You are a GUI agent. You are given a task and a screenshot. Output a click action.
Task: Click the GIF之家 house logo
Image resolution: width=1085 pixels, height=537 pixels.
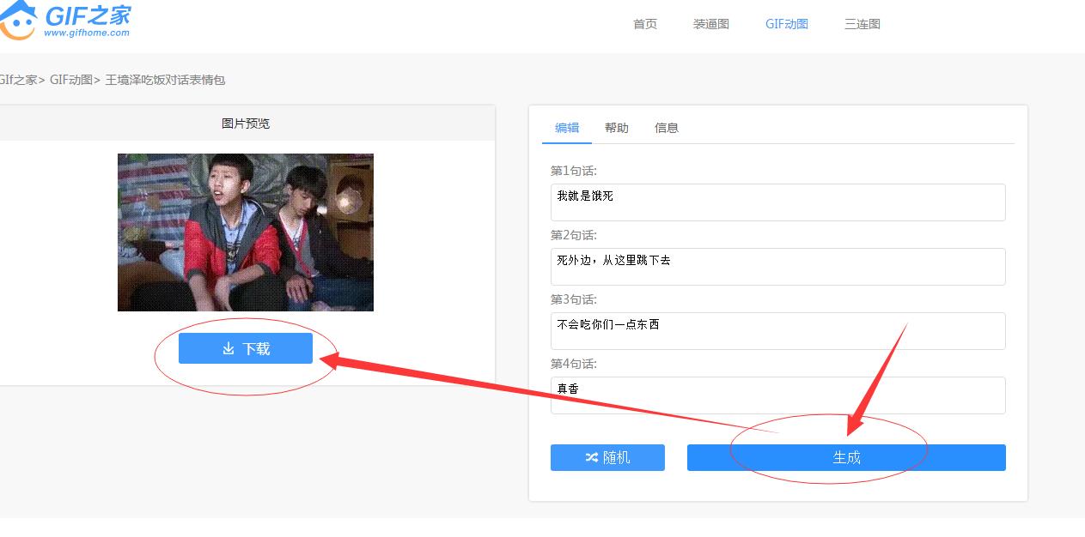19,21
